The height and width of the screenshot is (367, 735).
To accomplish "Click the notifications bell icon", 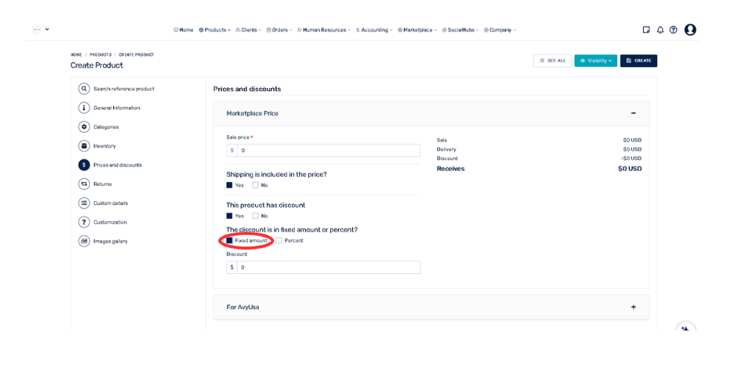I will click(660, 30).
